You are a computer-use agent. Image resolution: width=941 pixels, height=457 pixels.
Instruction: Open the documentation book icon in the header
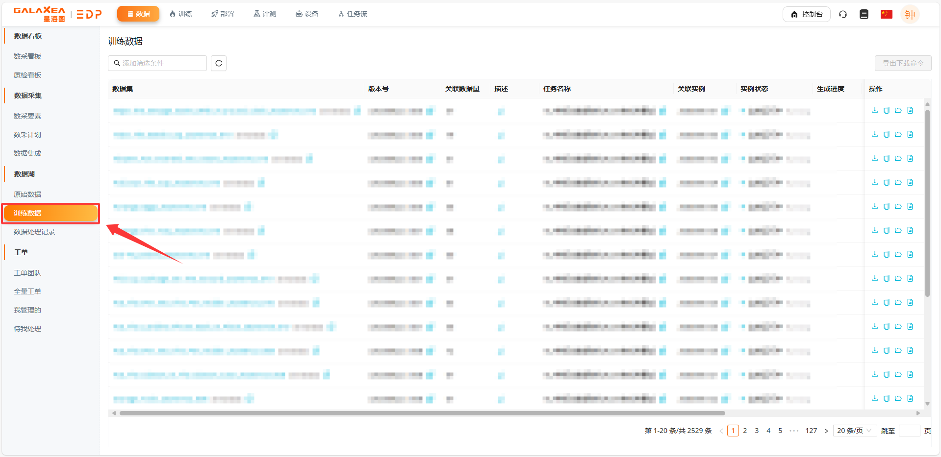(864, 14)
